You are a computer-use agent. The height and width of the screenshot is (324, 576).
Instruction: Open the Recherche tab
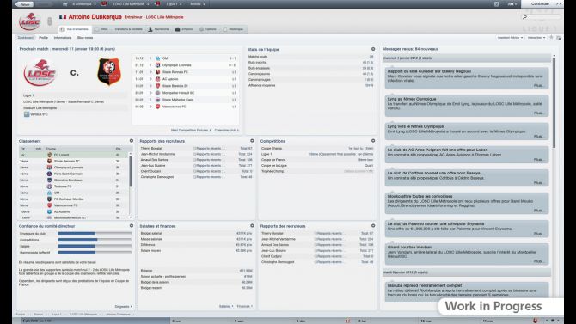click(x=159, y=29)
